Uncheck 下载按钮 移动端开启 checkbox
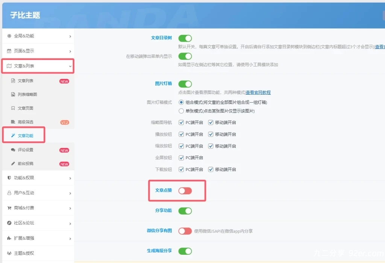 [211, 169]
